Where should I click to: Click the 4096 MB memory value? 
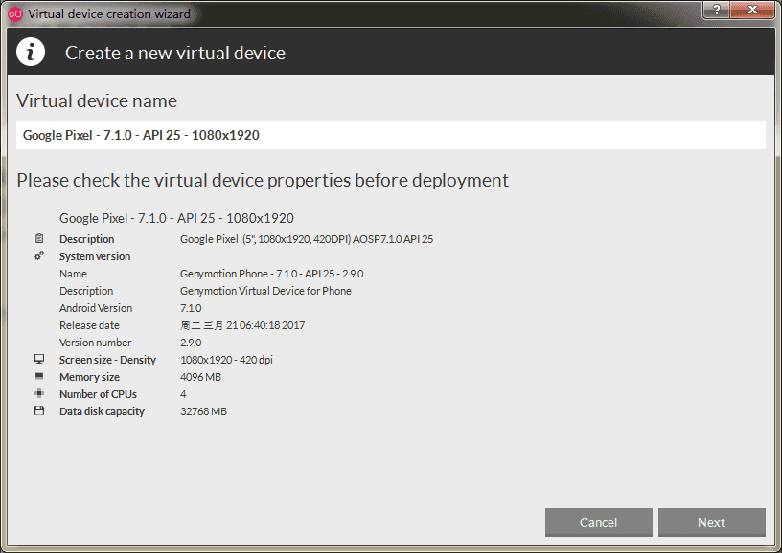(x=201, y=377)
